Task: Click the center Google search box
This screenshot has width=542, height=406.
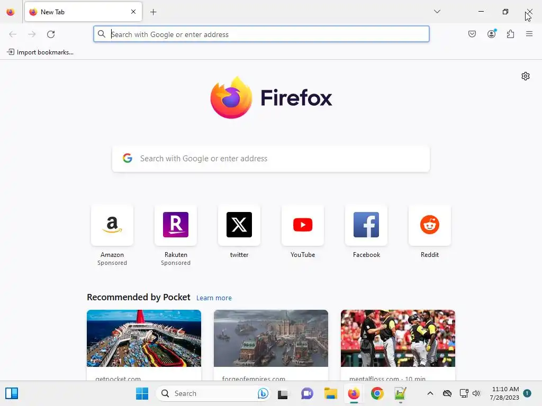Action: pos(271,159)
